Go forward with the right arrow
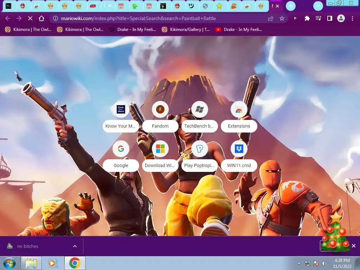The image size is (360, 270). click(19, 18)
